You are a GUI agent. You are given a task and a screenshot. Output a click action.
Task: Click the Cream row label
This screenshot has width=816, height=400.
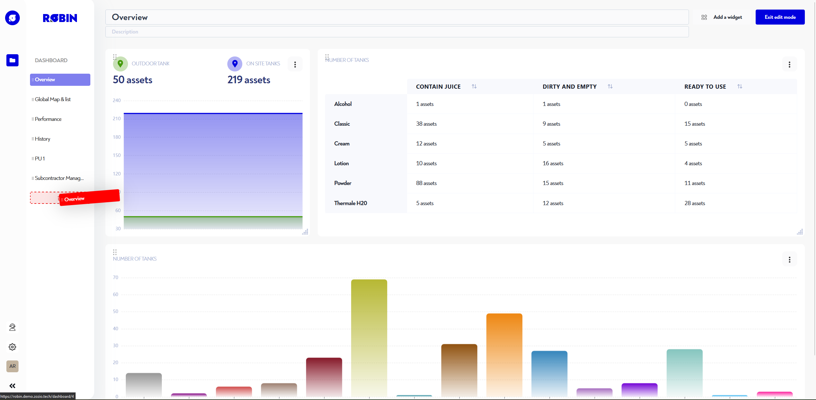click(342, 144)
